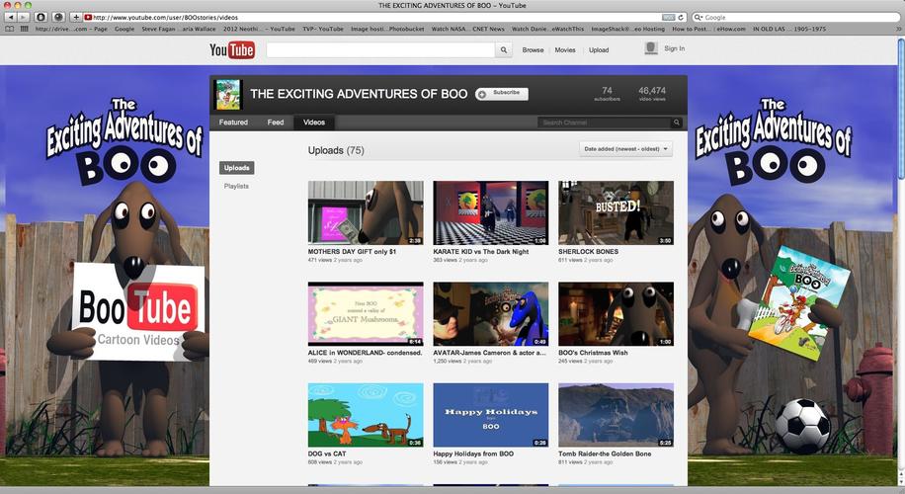
Task: Click the YouTube search magnifier button
Action: click(x=503, y=50)
